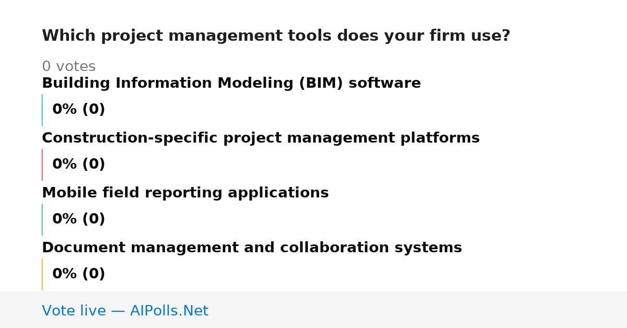Click the green bar for Mobile field reporting
The height and width of the screenshot is (328, 627).
coord(42,219)
